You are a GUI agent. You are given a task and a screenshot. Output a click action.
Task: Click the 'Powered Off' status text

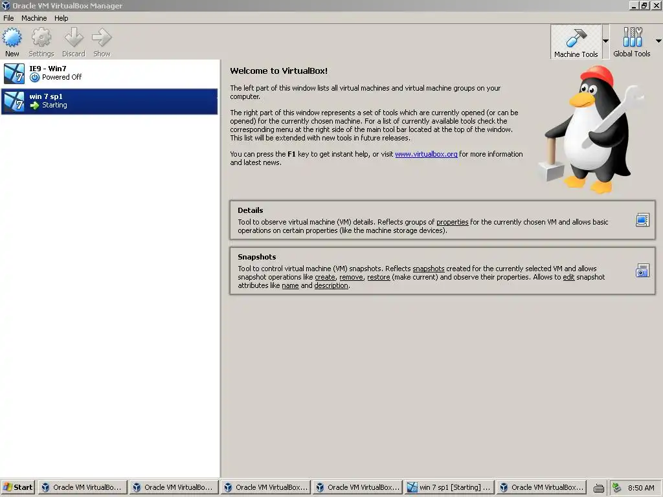pos(62,78)
